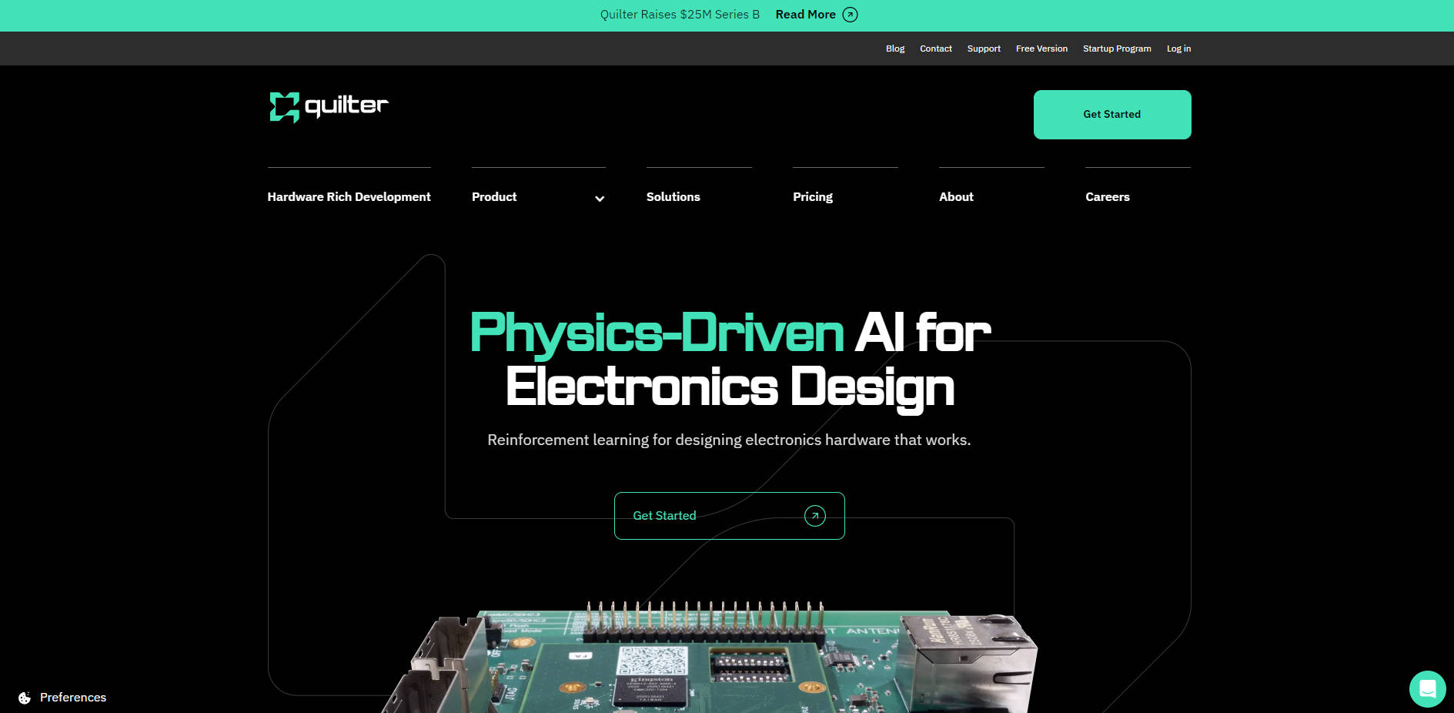1454x713 pixels.
Task: Open the About page
Action: coord(956,197)
